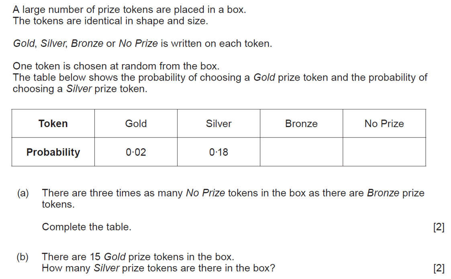Click the Probability row header cell
The width and height of the screenshot is (451, 279).
coord(53,152)
